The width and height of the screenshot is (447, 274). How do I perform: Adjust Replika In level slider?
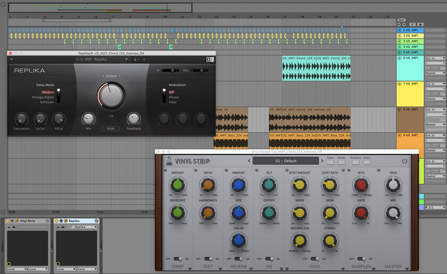pos(170,70)
